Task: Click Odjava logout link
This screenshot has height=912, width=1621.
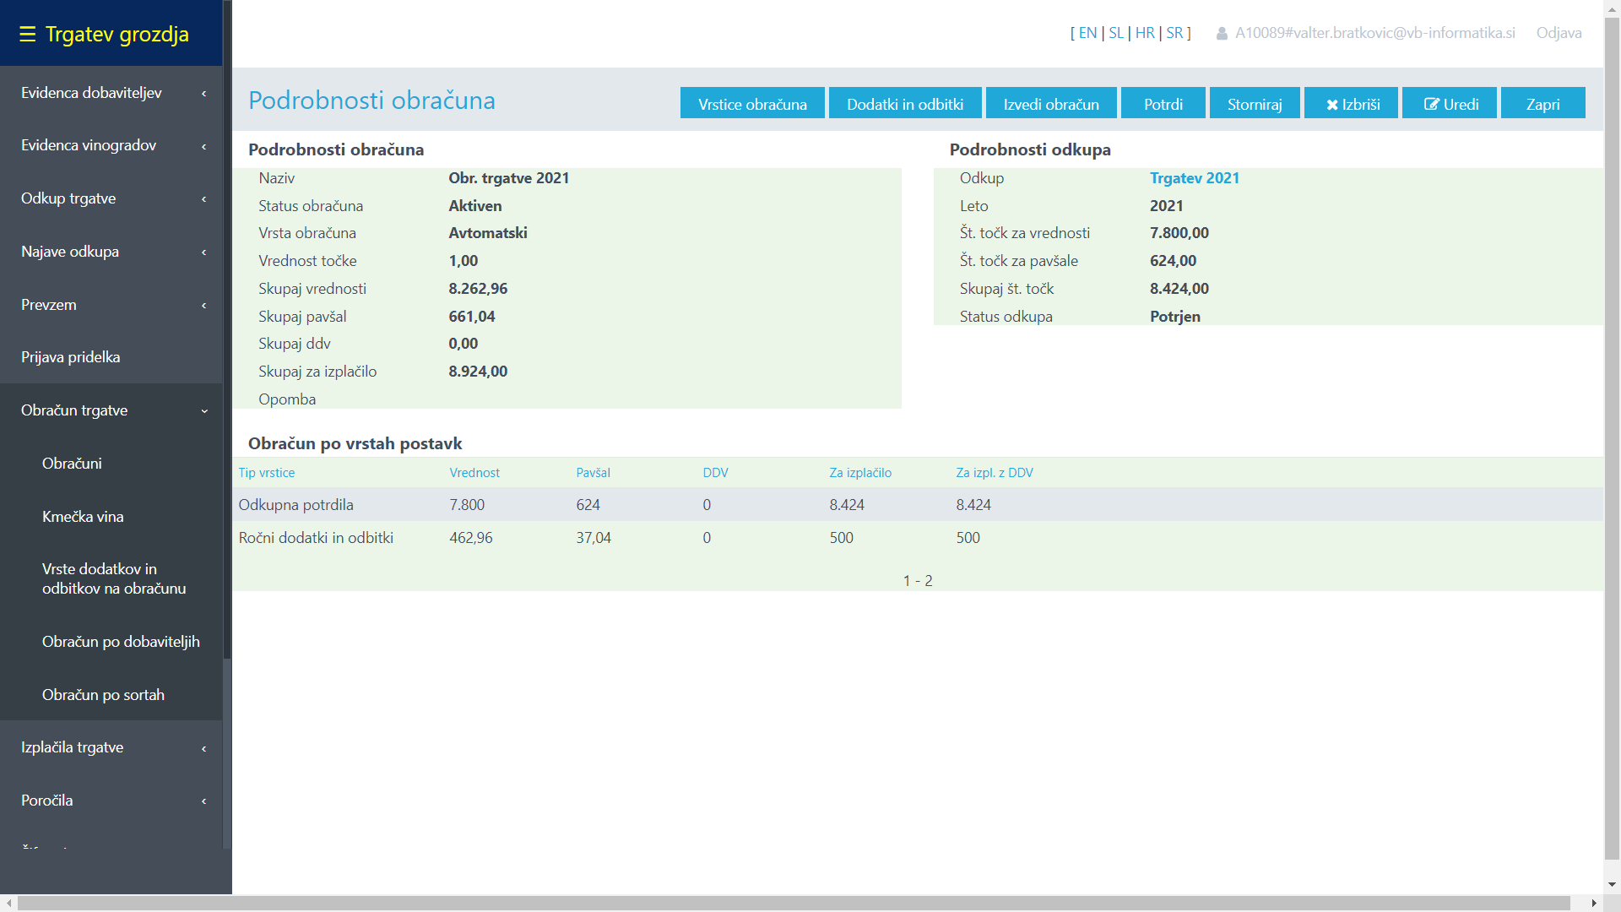Action: [1559, 33]
